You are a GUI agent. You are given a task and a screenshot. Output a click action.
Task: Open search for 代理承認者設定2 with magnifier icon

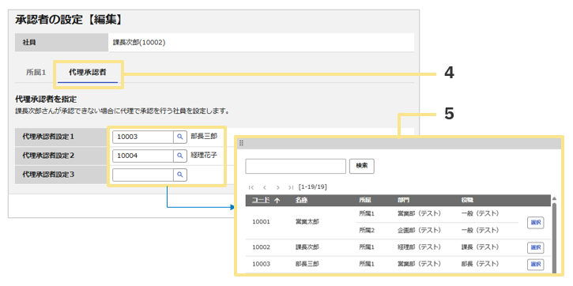point(179,156)
